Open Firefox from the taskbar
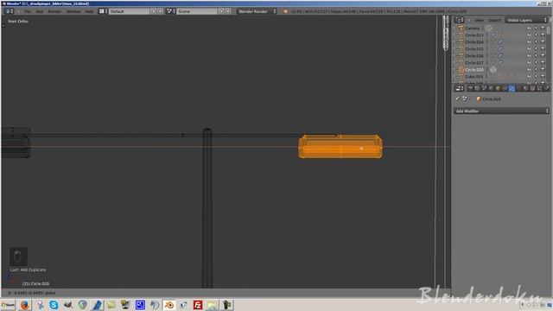553x311 pixels. pyautogui.click(x=24, y=305)
